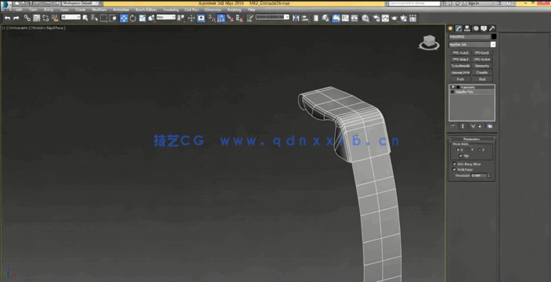Open the Curve Editor
The width and height of the screenshot is (551, 282).
pos(345,18)
